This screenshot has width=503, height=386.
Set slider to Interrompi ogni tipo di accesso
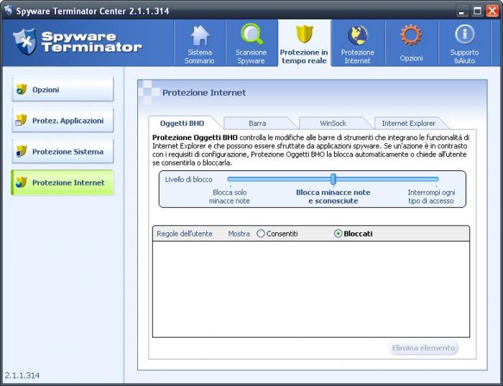coord(431,197)
